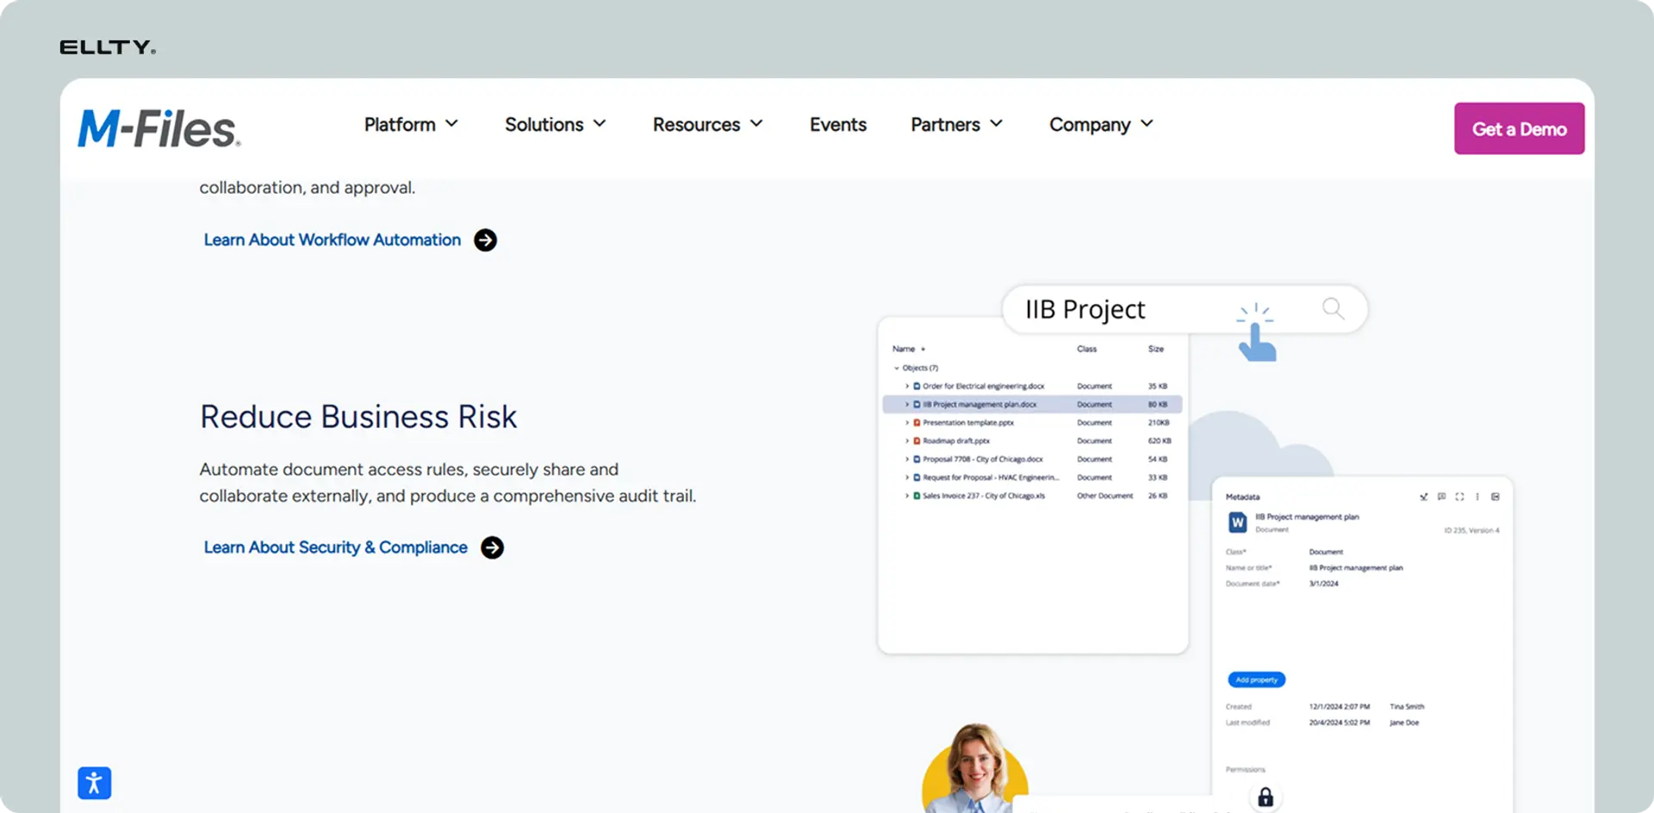Open the accessibility options widget
Screen dimensions: 1654x813
click(x=94, y=783)
